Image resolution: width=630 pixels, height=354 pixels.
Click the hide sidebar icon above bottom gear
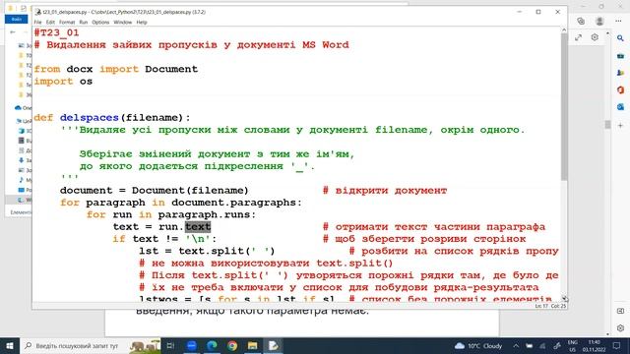point(620,311)
